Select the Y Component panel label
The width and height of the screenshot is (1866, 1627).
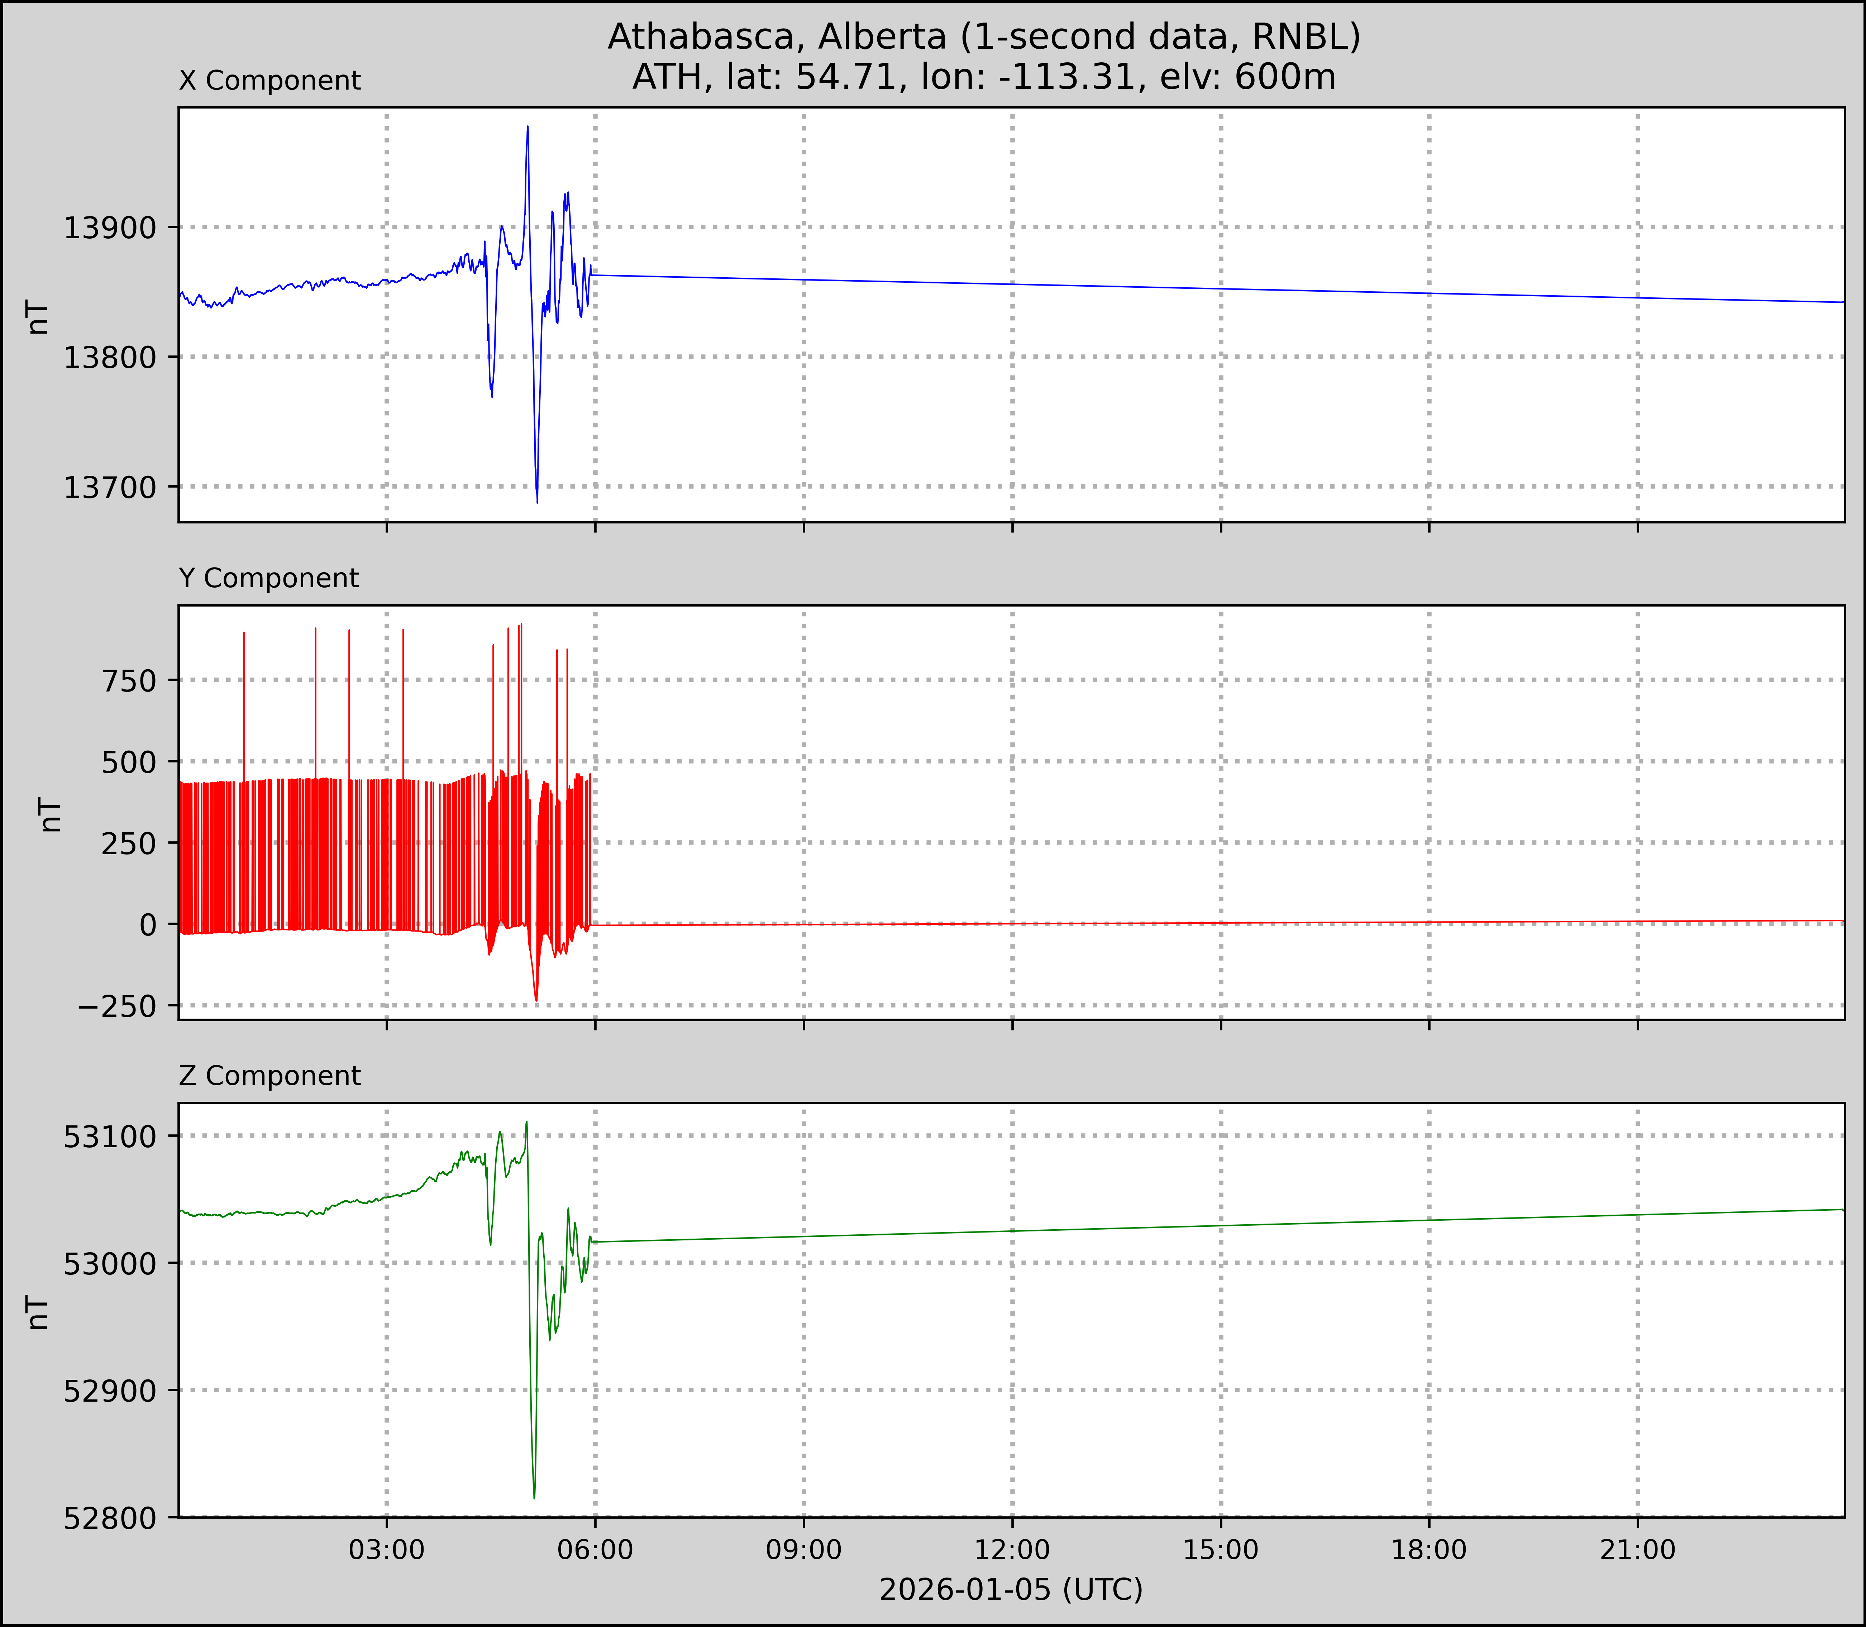(269, 578)
